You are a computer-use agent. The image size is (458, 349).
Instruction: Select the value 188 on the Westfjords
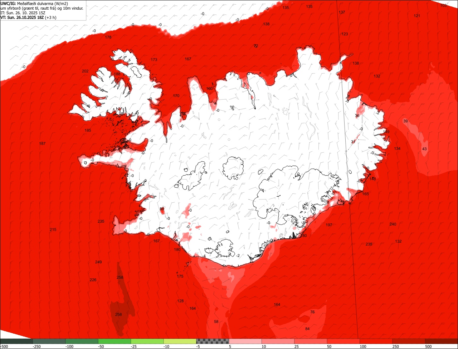coord(117,74)
